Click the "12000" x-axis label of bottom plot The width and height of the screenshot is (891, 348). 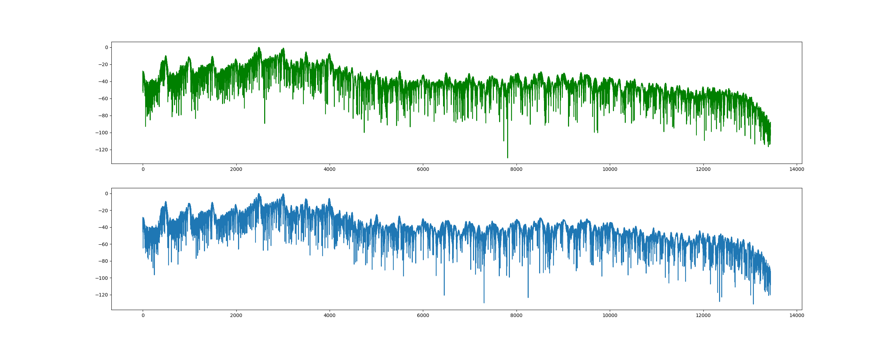point(703,316)
